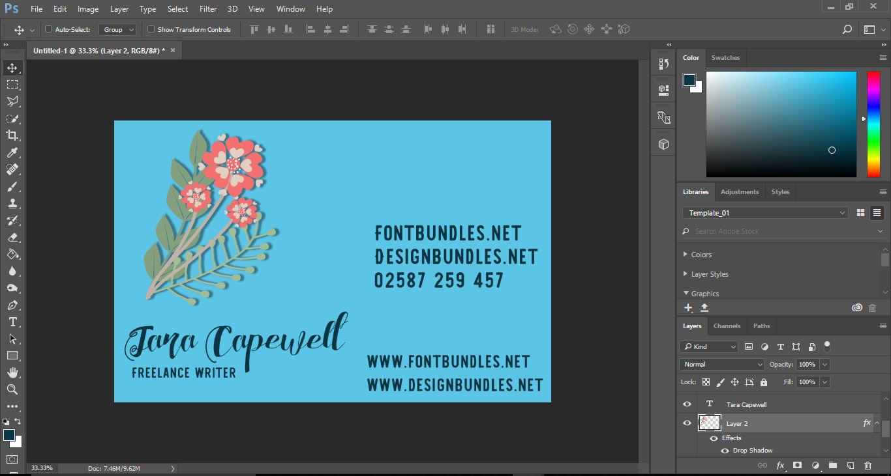Select the Clone Stamp tool
This screenshot has width=891, height=476.
tap(12, 203)
